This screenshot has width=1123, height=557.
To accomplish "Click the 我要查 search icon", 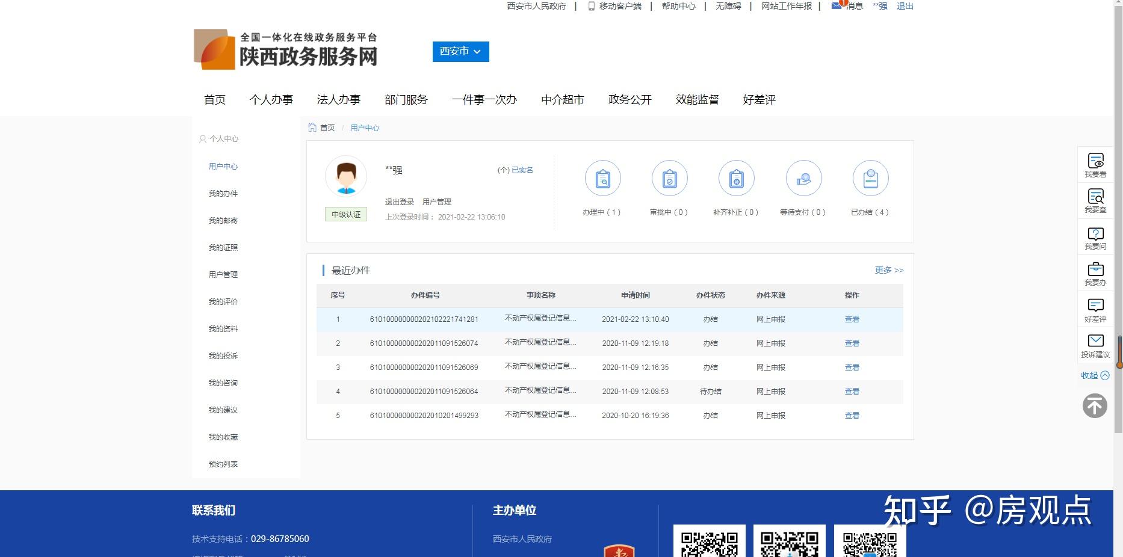I will coord(1095,196).
